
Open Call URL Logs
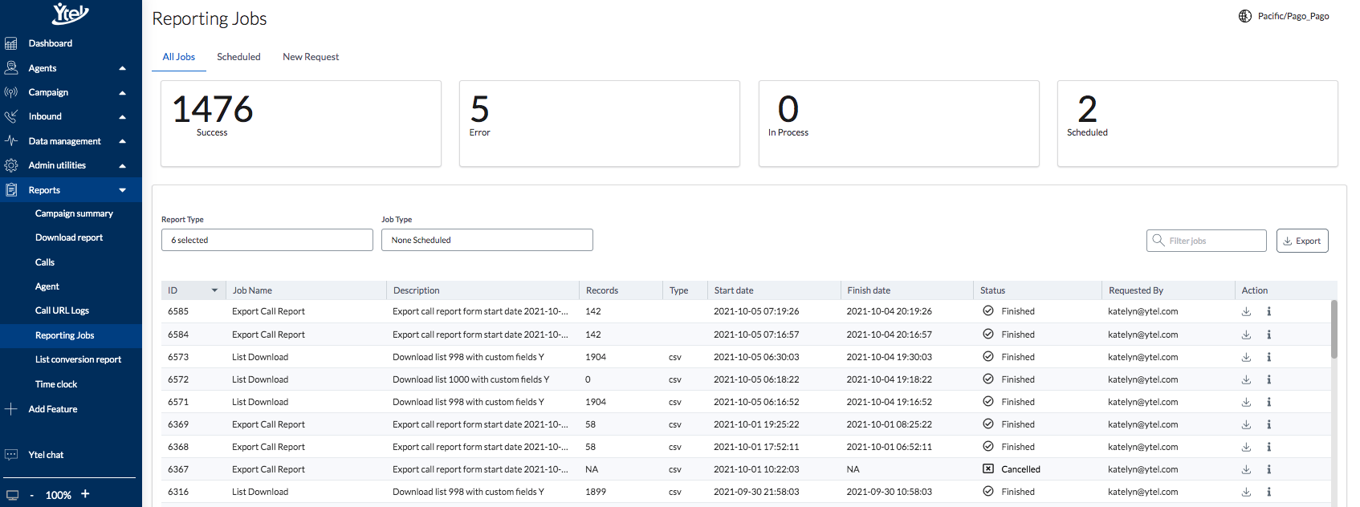point(62,310)
